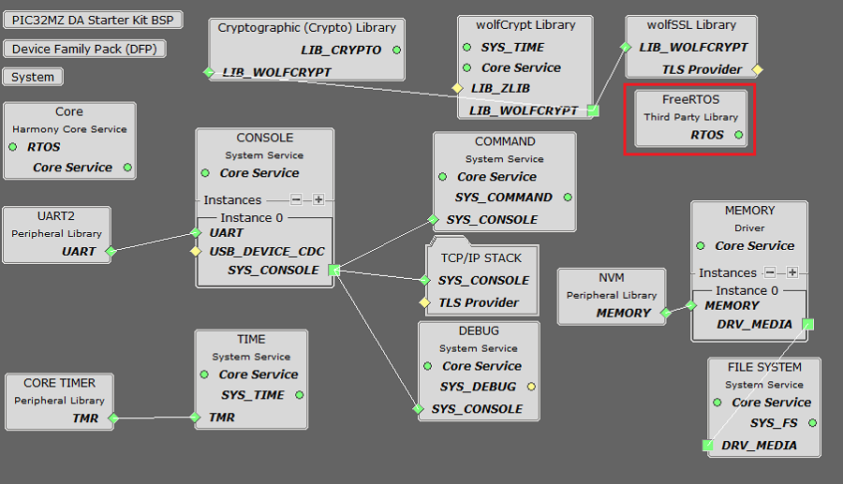Select the FreeRTOS Third Party Library block

690,108
